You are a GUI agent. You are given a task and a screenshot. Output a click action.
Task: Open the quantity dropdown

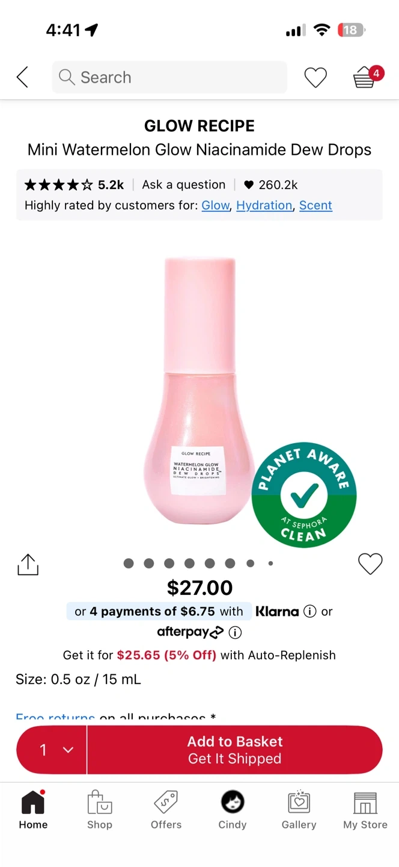(x=52, y=750)
